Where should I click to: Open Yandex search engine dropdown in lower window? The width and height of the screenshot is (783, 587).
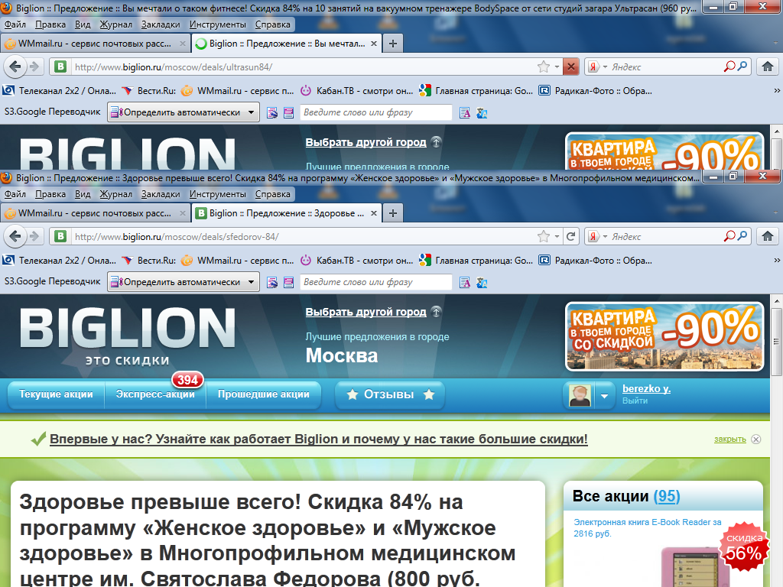(606, 237)
